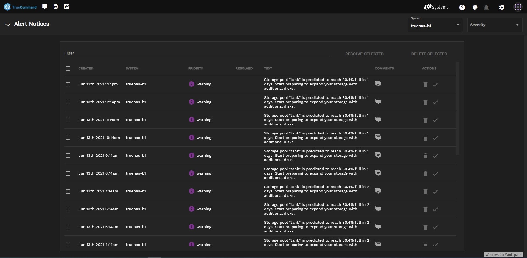Screen dimensions: 527x258
Task: Open the help question mark icon
Action: click(x=462, y=7)
